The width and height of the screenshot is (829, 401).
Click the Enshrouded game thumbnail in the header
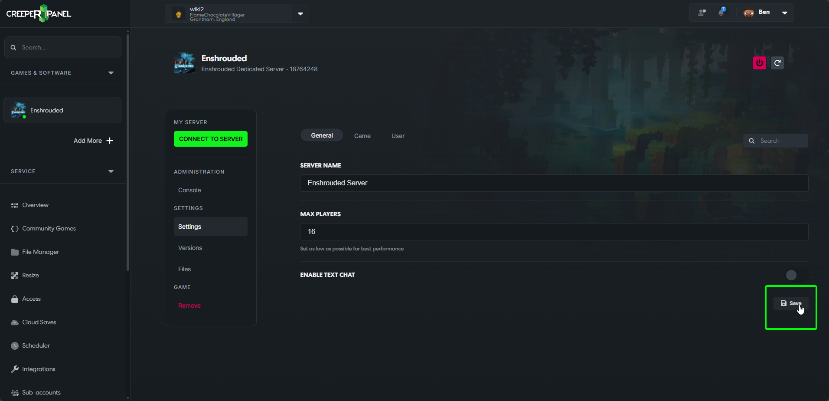pyautogui.click(x=184, y=63)
